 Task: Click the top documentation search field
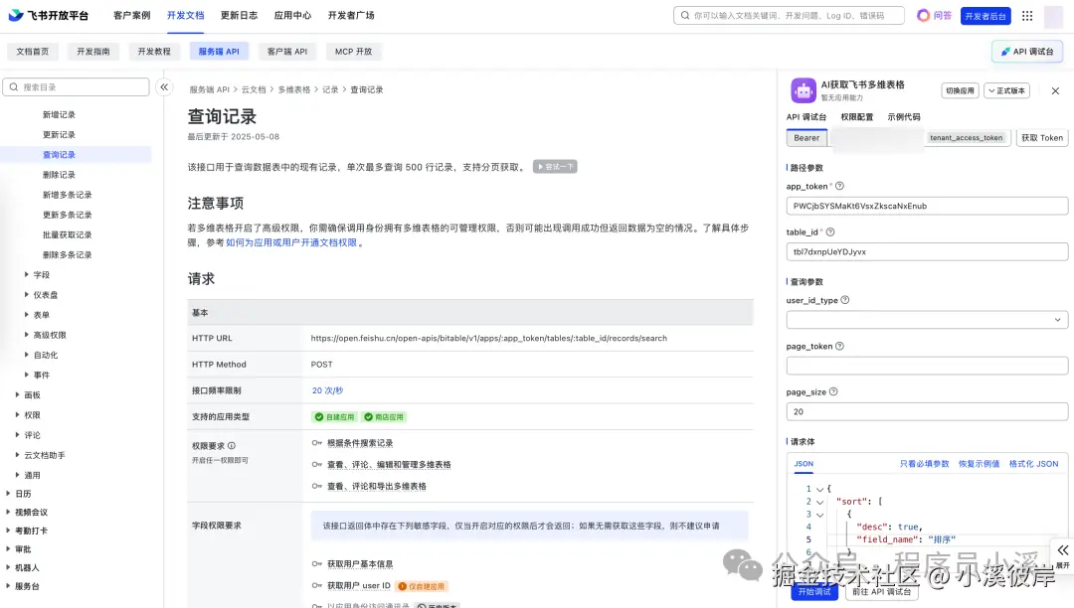click(789, 15)
